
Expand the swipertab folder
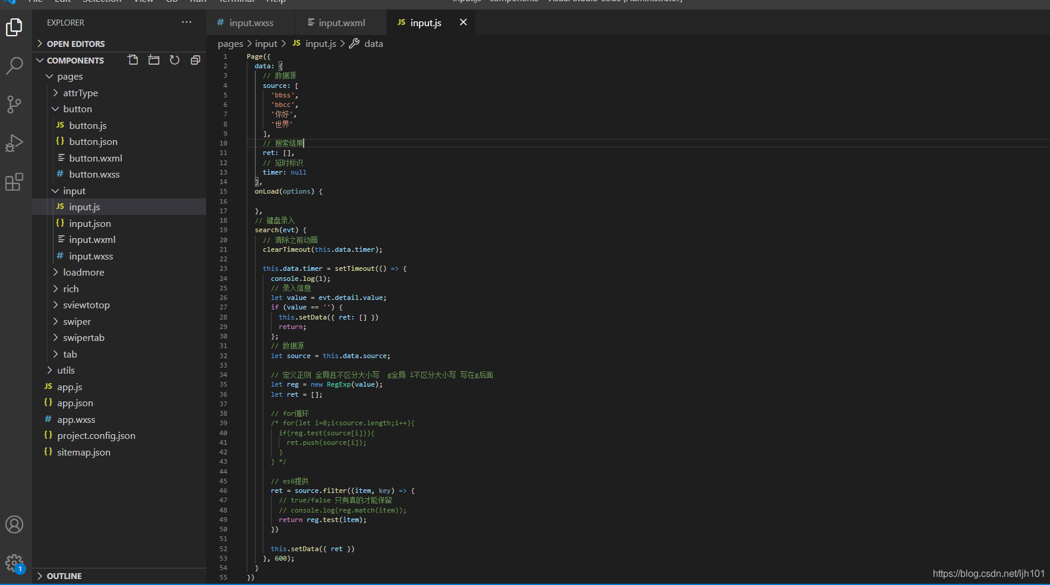pos(119,337)
